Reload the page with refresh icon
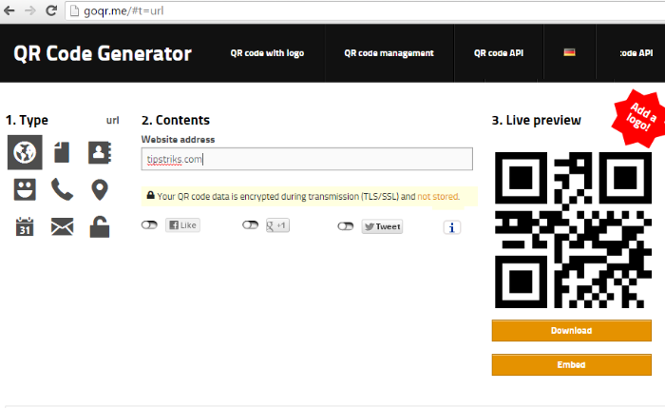Viewport: 665px width, 408px height. (51, 10)
